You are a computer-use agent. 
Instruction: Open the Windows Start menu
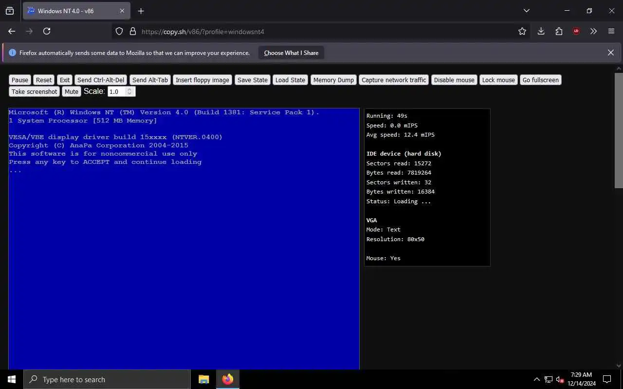[12, 379]
